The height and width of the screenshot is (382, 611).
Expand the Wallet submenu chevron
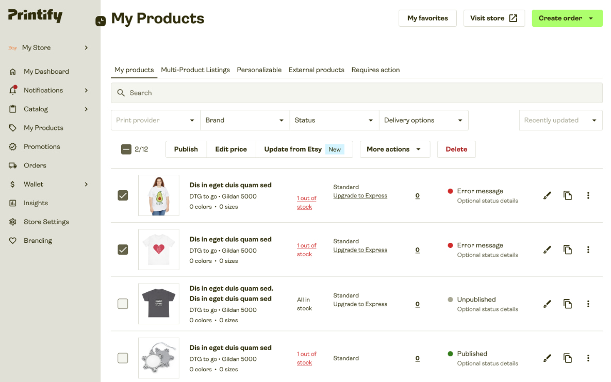point(86,184)
